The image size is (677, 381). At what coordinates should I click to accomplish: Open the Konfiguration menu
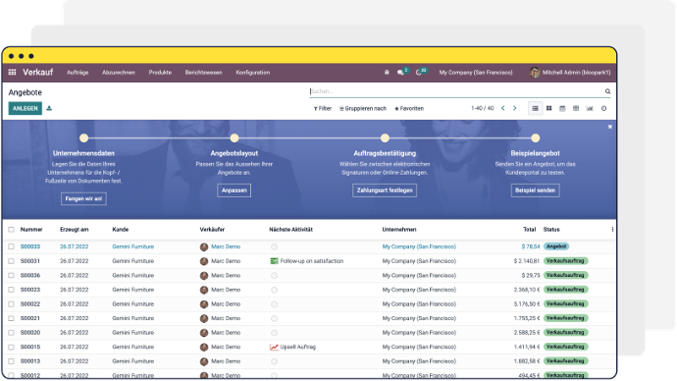click(x=253, y=73)
